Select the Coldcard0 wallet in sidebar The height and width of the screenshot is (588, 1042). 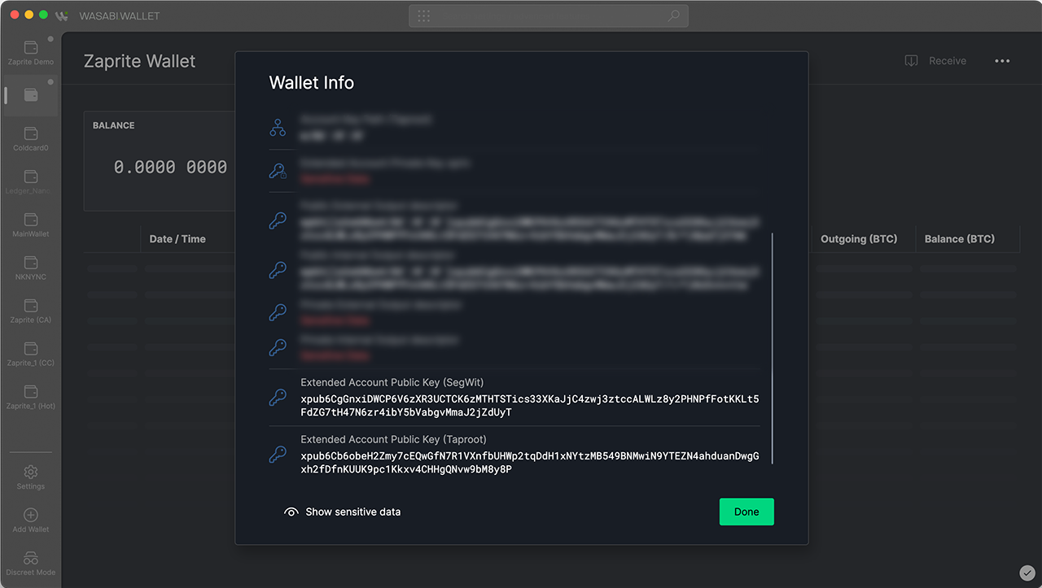tap(31, 134)
